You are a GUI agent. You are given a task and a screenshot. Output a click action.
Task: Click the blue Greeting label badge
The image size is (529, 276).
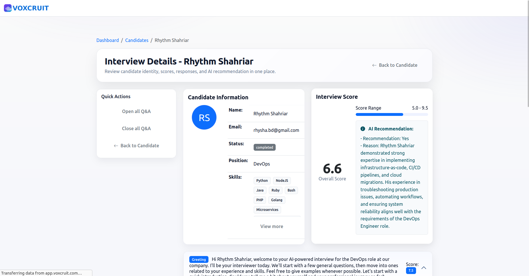coord(199,259)
